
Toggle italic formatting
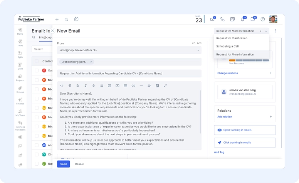click(x=86, y=86)
